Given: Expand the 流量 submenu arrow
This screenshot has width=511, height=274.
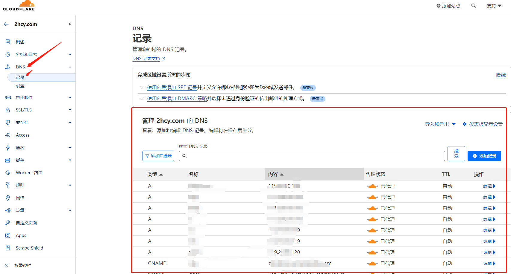Looking at the screenshot, I should [x=70, y=210].
